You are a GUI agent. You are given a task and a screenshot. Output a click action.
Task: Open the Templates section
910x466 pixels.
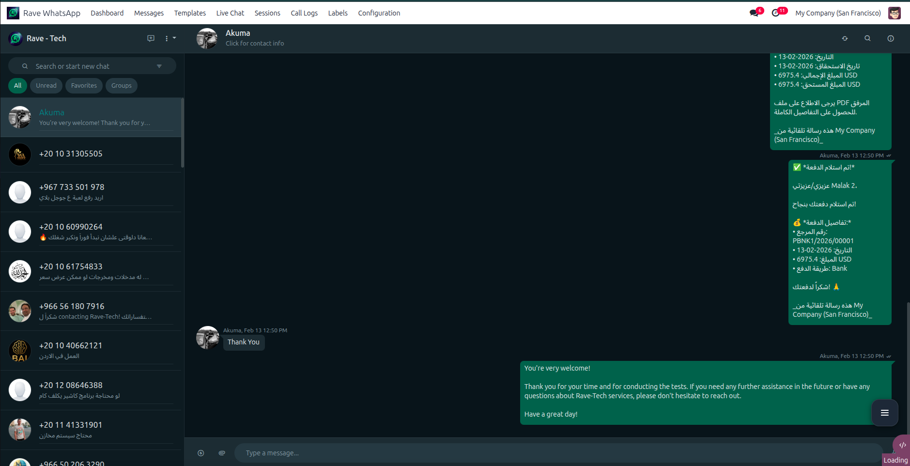pyautogui.click(x=189, y=13)
